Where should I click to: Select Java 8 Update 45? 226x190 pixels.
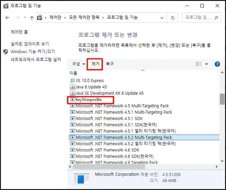click(x=91, y=87)
